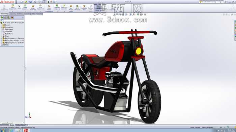Click the Undo icon in quick toolbar
236x132 pixels.
39,2
